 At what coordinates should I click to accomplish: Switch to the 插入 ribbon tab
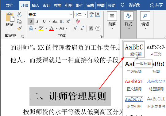coord(36,5)
